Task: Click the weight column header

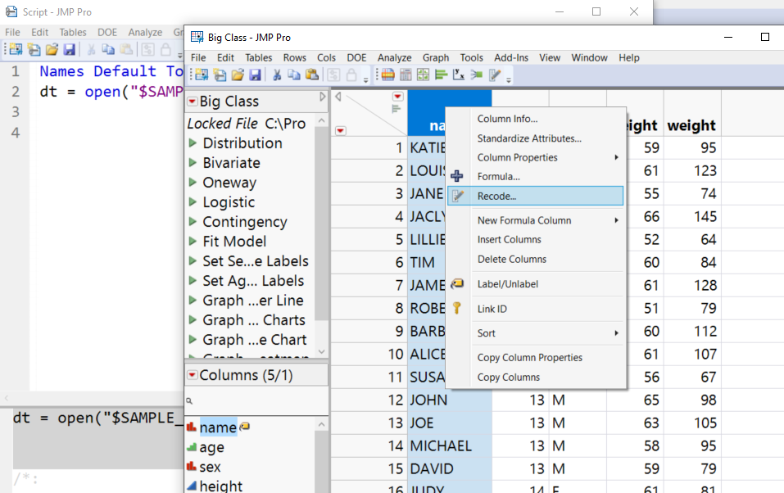Action: coord(692,114)
